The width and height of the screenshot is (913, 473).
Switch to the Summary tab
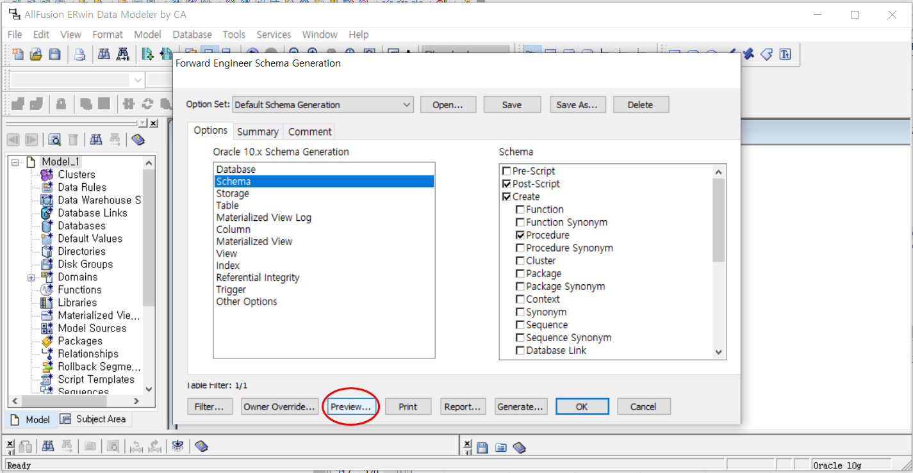pyautogui.click(x=258, y=132)
